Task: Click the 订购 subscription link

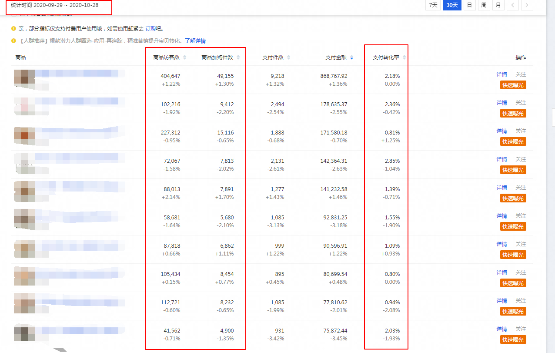Action: tap(150, 29)
